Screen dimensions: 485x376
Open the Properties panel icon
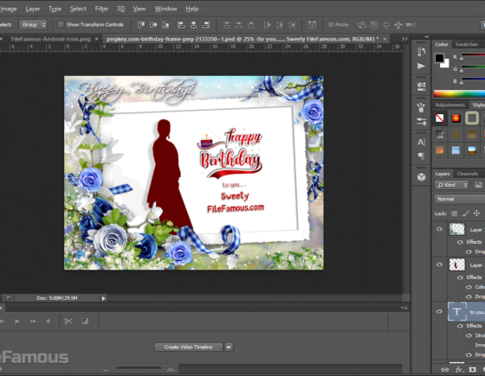pyautogui.click(x=421, y=86)
